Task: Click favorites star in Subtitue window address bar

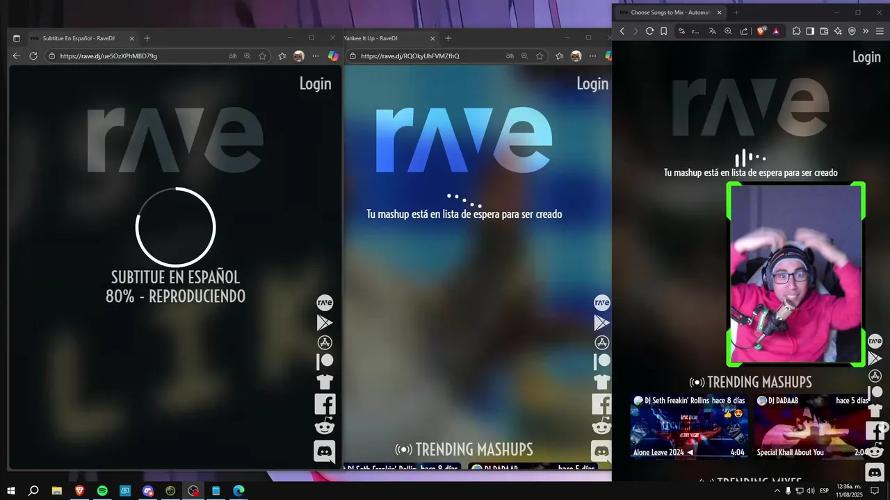Action: pos(262,56)
